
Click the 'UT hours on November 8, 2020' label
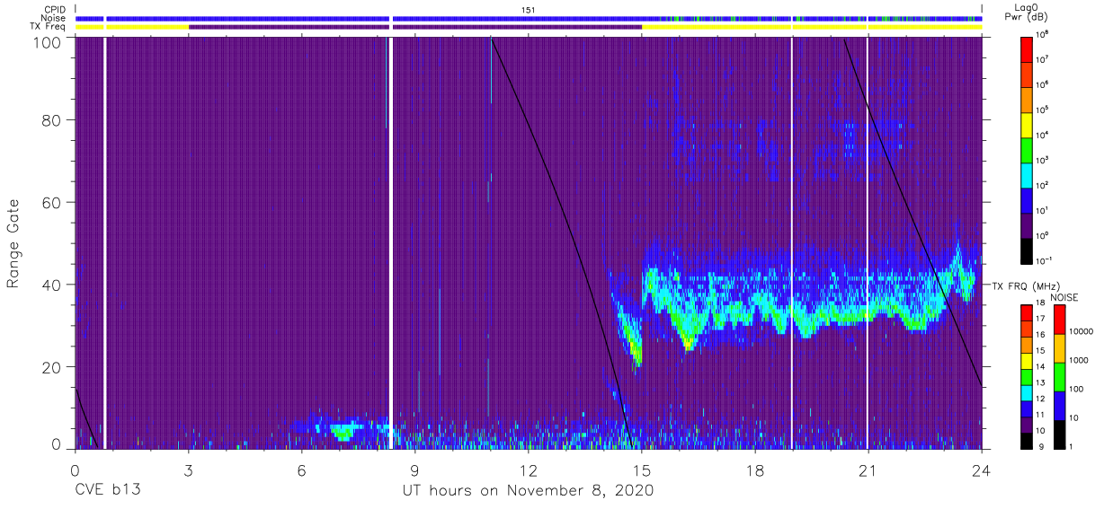coord(528,491)
